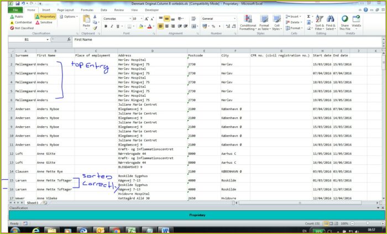Open Microsoft Excel Help
The width and height of the screenshot is (387, 234).
click(x=365, y=10)
